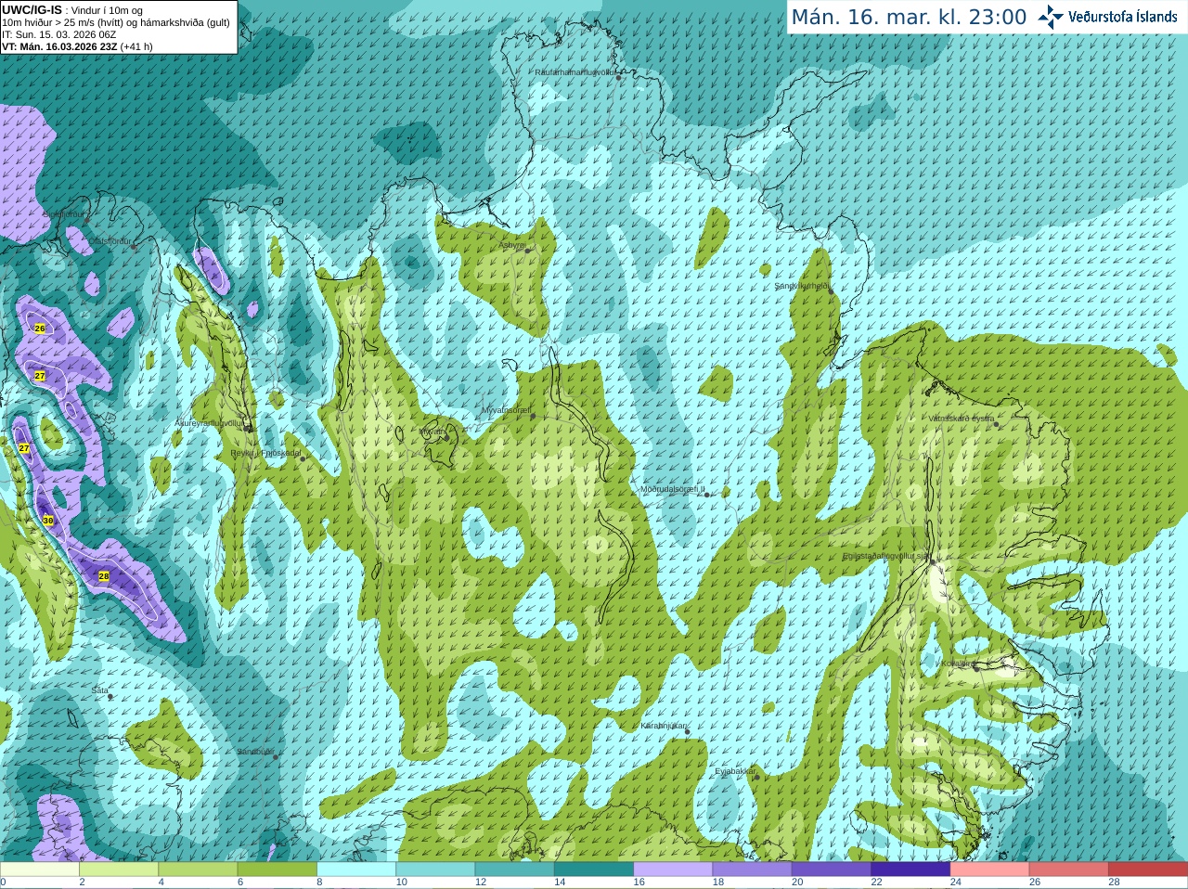Select the 0–2 m/s pale cream legend swatch
This screenshot has height=889, width=1188.
40,870
